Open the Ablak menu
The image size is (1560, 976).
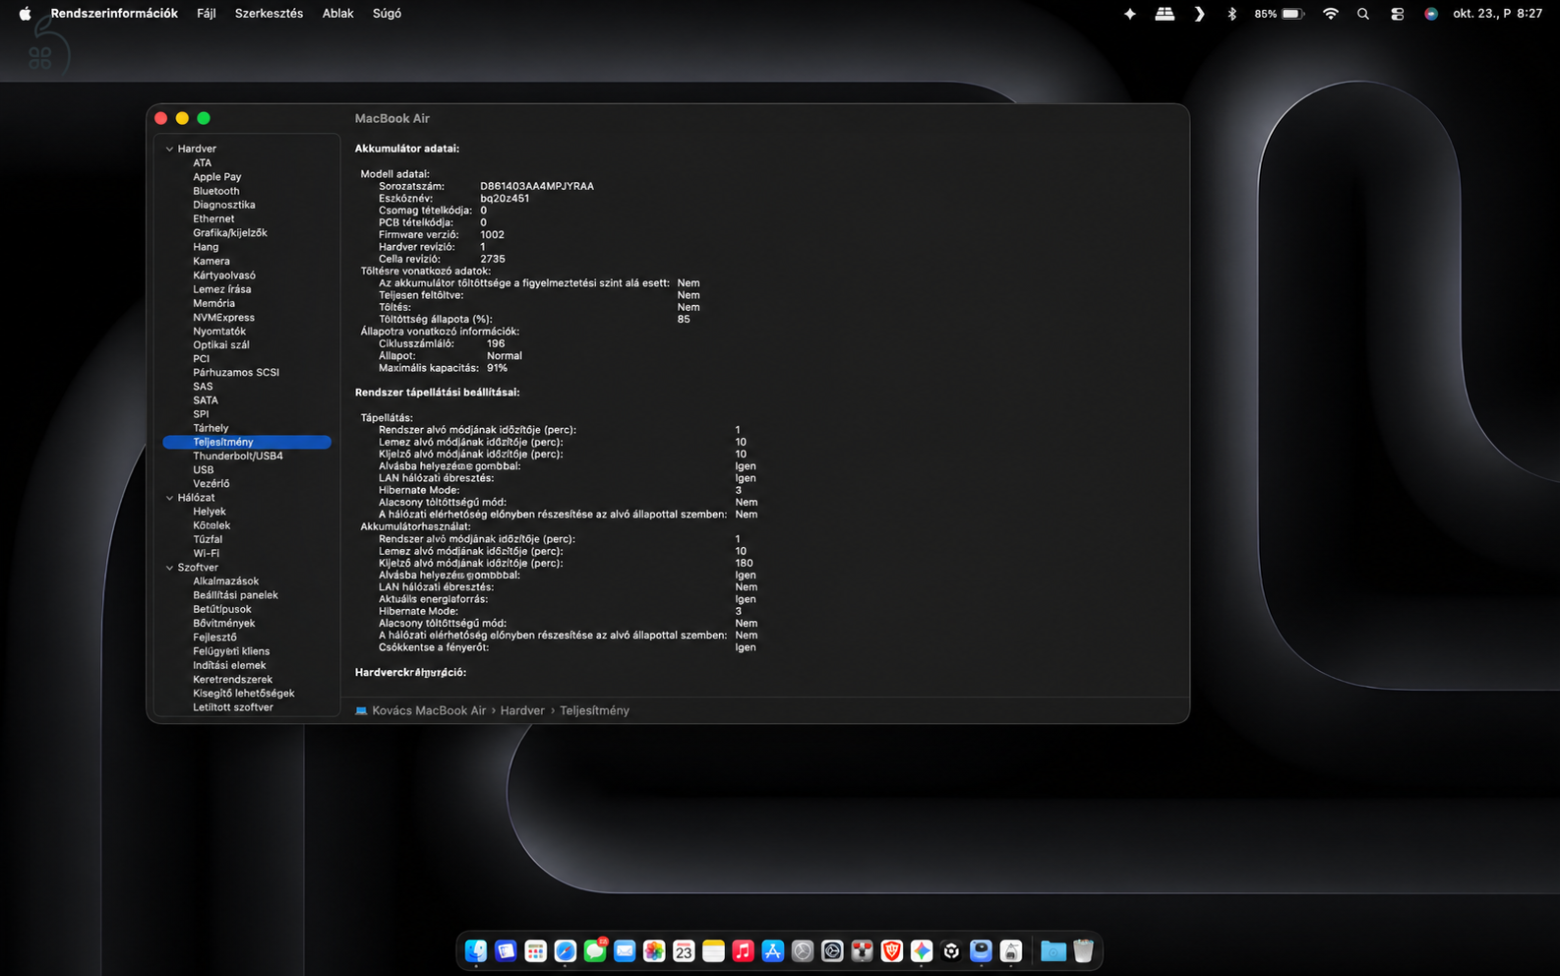[337, 14]
